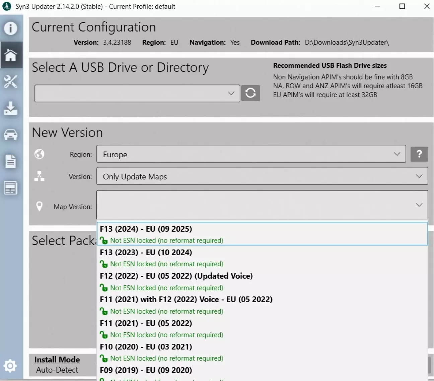The image size is (434, 381).
Task: Refresh the USB drive list
Action: point(250,93)
